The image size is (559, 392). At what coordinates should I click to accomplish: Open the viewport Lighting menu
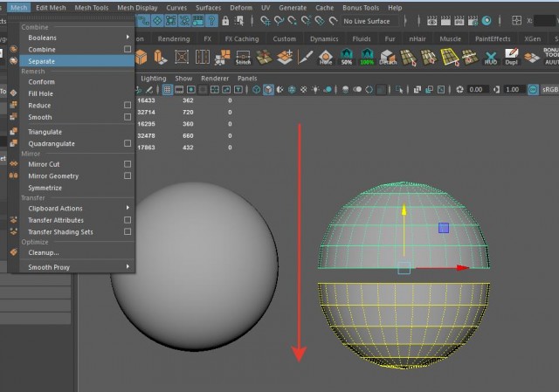(x=154, y=79)
